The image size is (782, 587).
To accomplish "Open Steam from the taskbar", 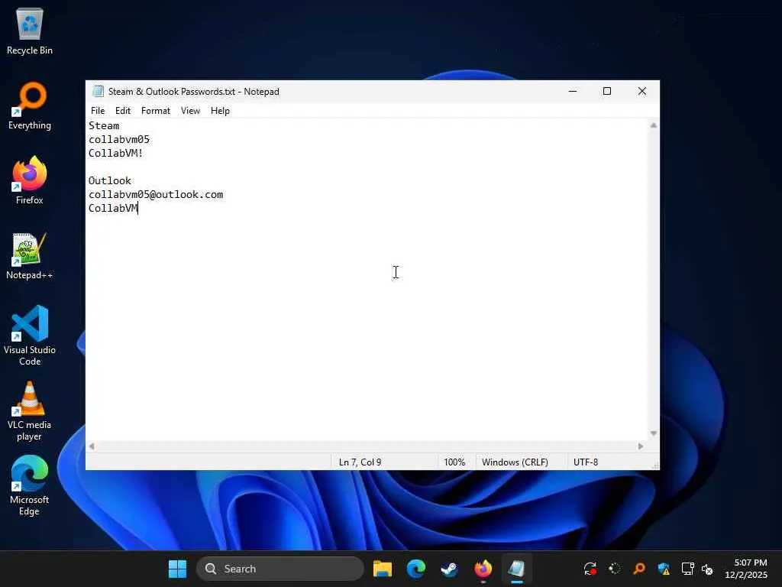I will coord(449,569).
